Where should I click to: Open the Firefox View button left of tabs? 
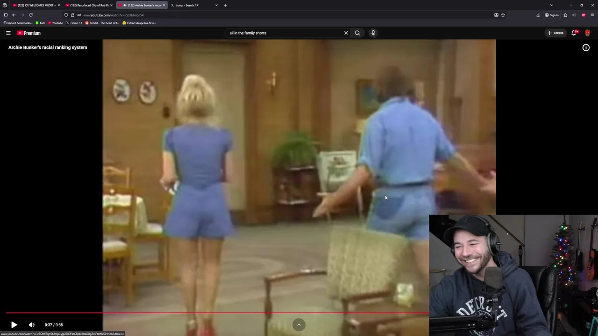5,5
